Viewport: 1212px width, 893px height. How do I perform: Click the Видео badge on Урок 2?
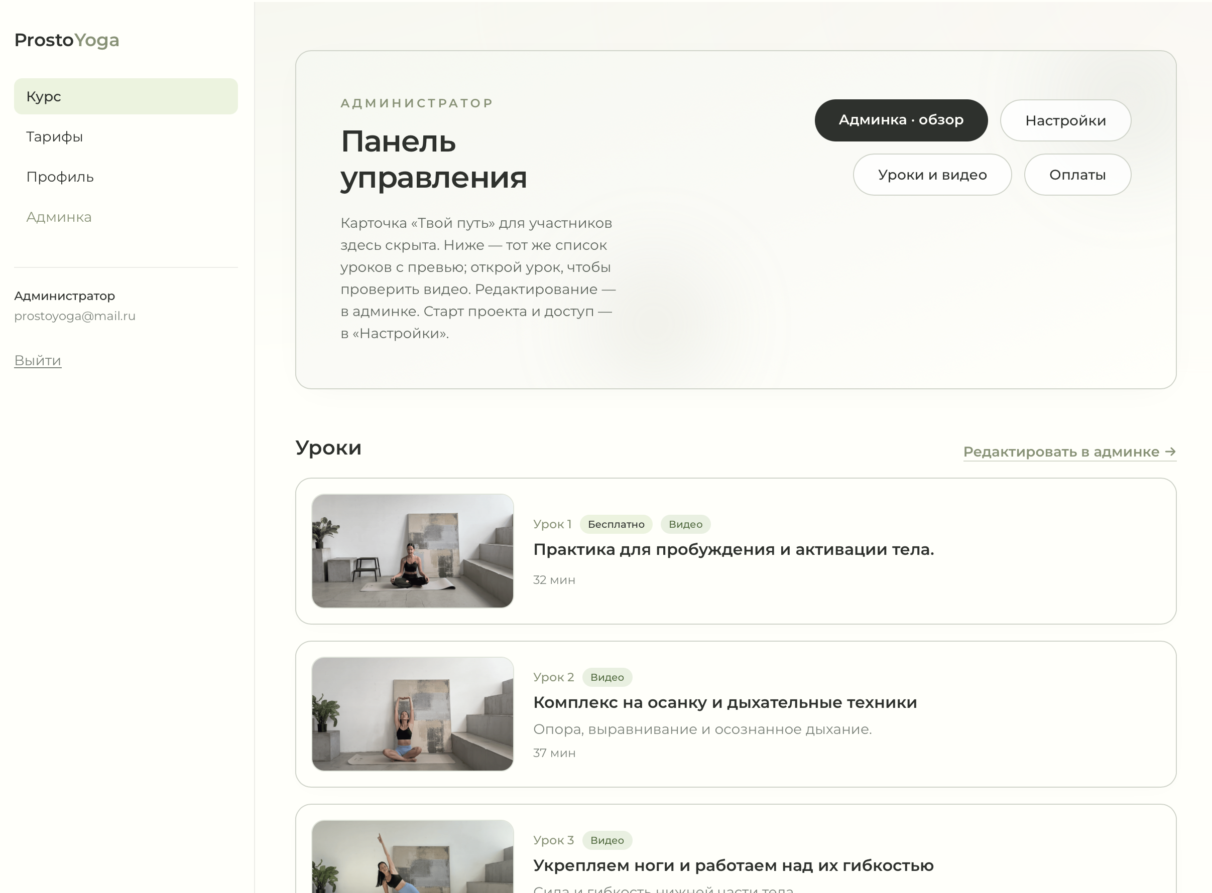coord(607,677)
